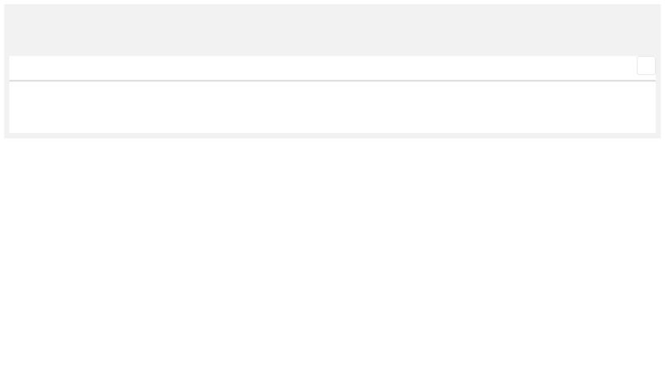Click the horizontal divider line under the header bar
Image resolution: width=665 pixels, height=374 pixels.
click(332, 81)
